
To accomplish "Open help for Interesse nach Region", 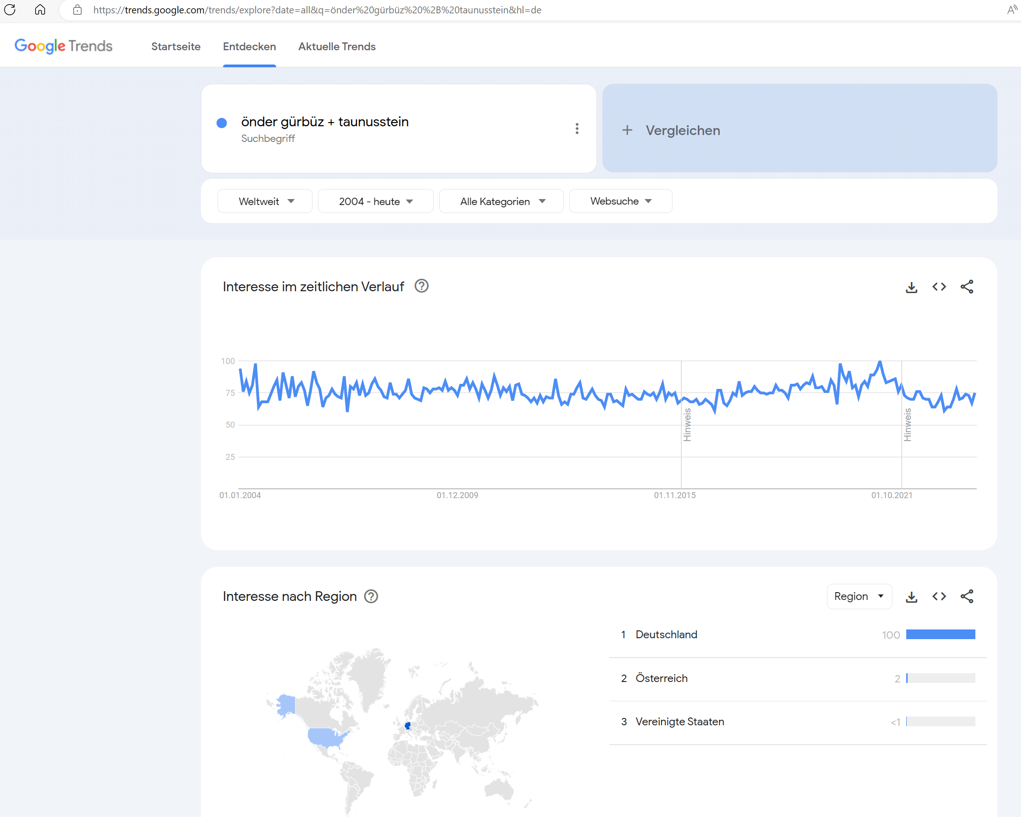I will click(371, 596).
